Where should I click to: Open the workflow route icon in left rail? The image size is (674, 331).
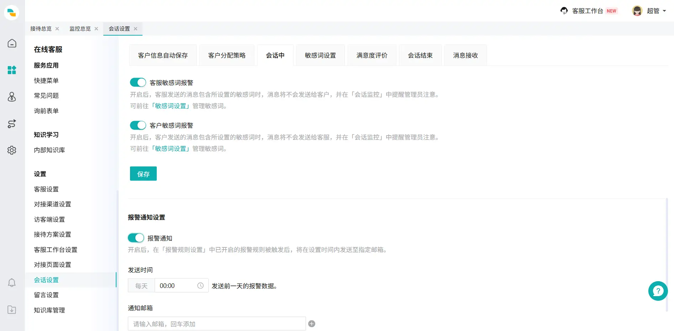pyautogui.click(x=12, y=124)
